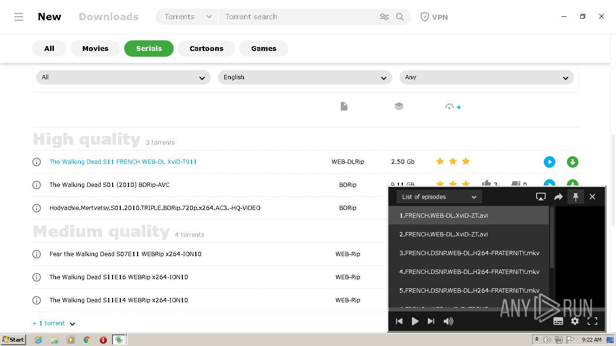Open The Walking Dead S01 (2010) BDRip-AVC
The width and height of the screenshot is (616, 346).
click(x=109, y=185)
